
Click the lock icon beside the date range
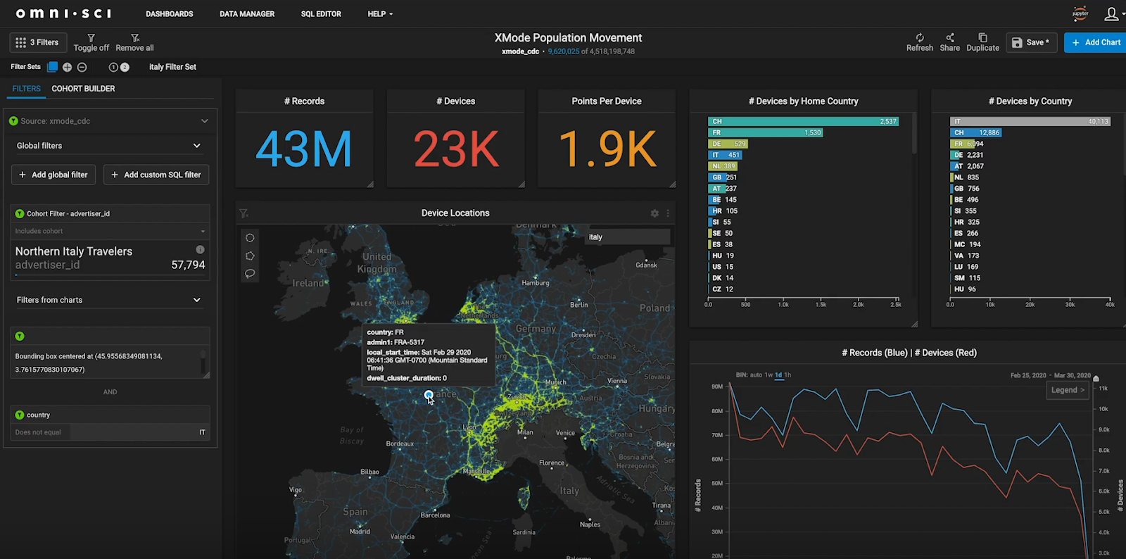pos(1096,378)
